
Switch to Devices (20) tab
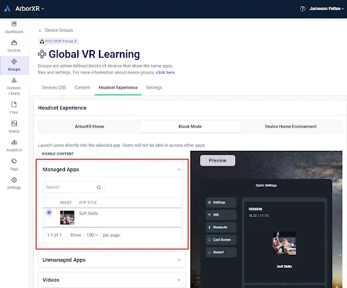(54, 87)
